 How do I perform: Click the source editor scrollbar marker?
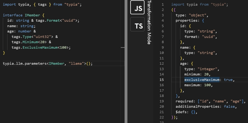tap(122, 47)
